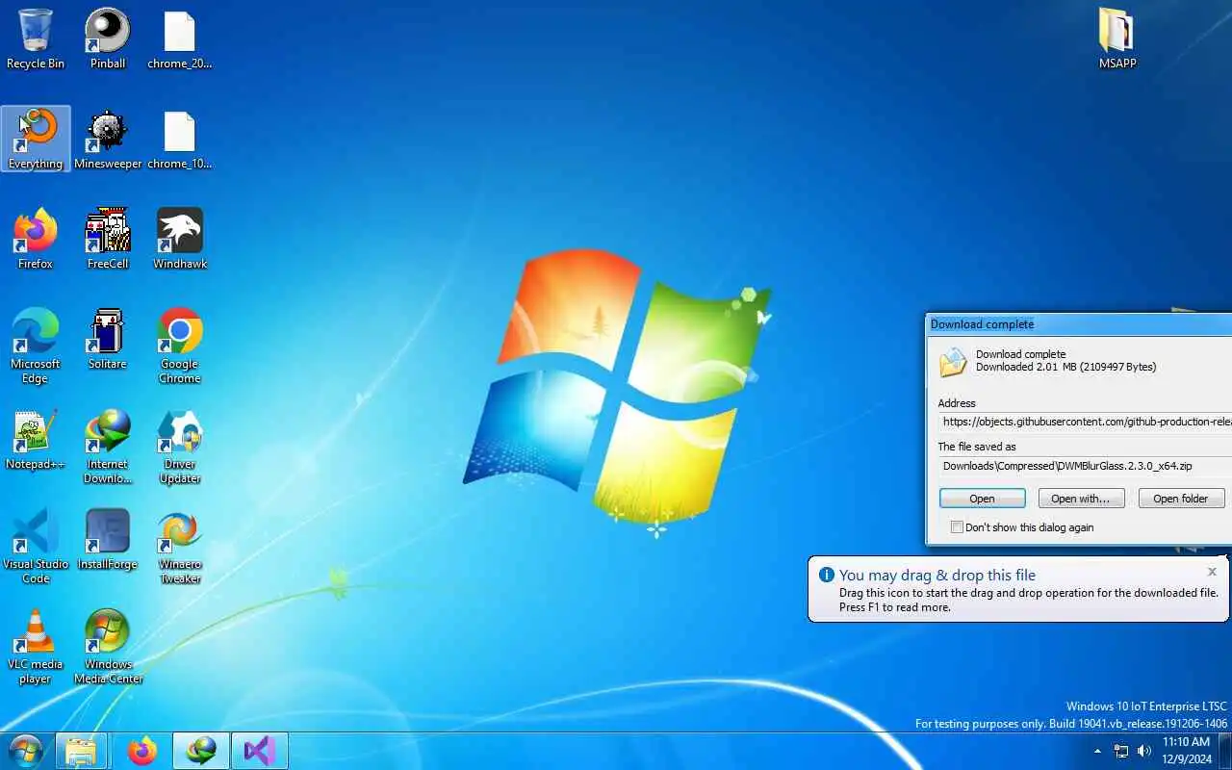Select the MSAPP folder on desktop
Image resolution: width=1232 pixels, height=770 pixels.
click(x=1117, y=38)
